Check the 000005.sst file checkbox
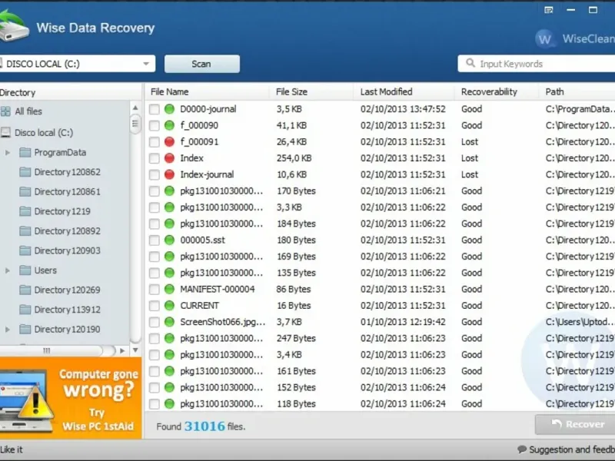Viewport: 615px width, 461px height. (155, 240)
